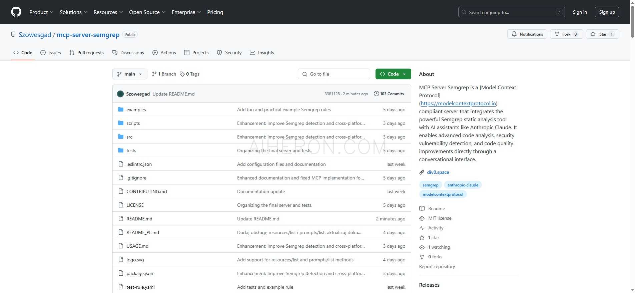Click the USAGE.md file icon
The width and height of the screenshot is (635, 293).
(121, 246)
